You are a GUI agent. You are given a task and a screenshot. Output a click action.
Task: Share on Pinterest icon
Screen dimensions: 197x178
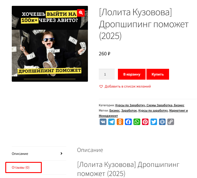tap(145, 122)
